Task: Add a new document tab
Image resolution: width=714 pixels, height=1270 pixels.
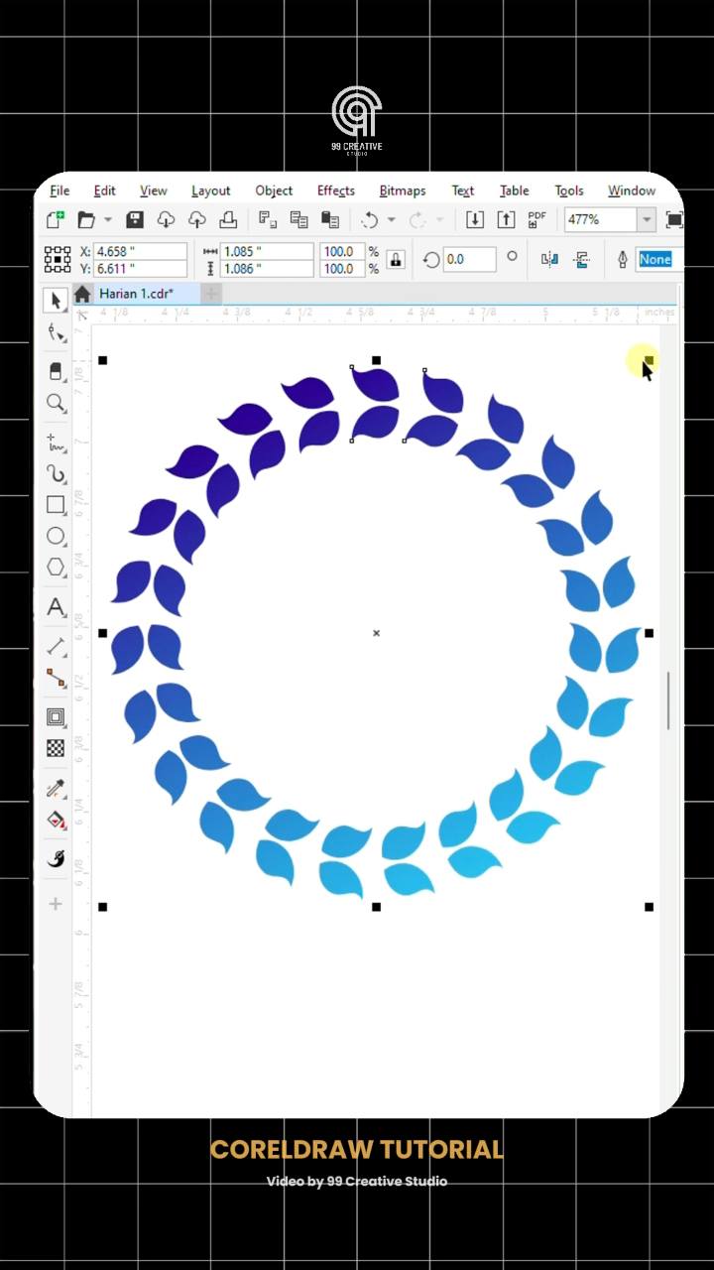Action: (x=211, y=294)
